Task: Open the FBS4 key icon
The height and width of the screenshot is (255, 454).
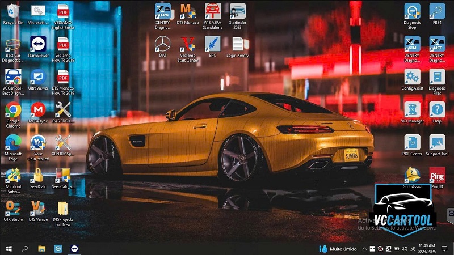Action: (x=436, y=11)
